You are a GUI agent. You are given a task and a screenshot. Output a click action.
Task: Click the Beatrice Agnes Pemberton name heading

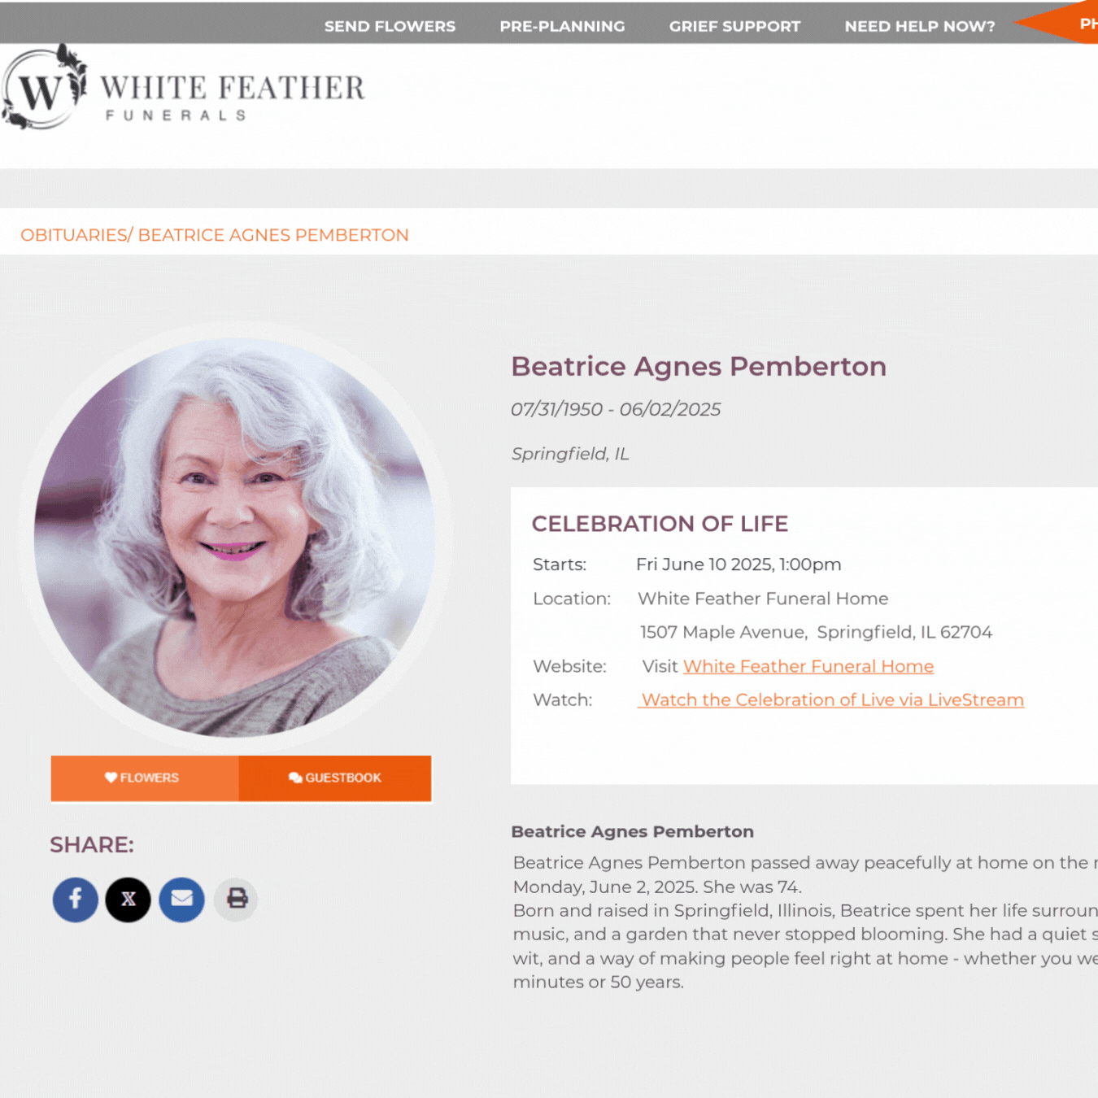click(698, 367)
